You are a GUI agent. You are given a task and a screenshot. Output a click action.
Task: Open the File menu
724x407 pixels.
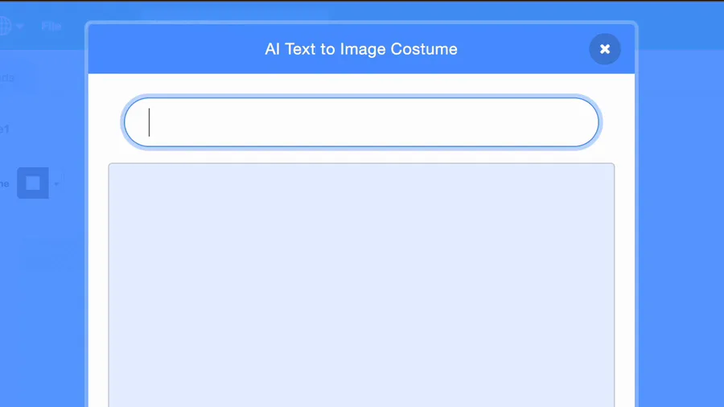click(x=51, y=27)
